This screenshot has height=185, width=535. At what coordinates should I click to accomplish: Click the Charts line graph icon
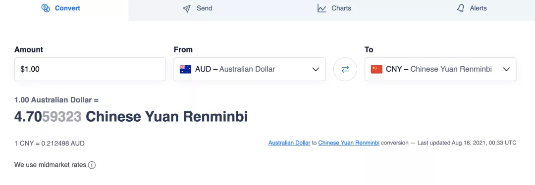322,8
